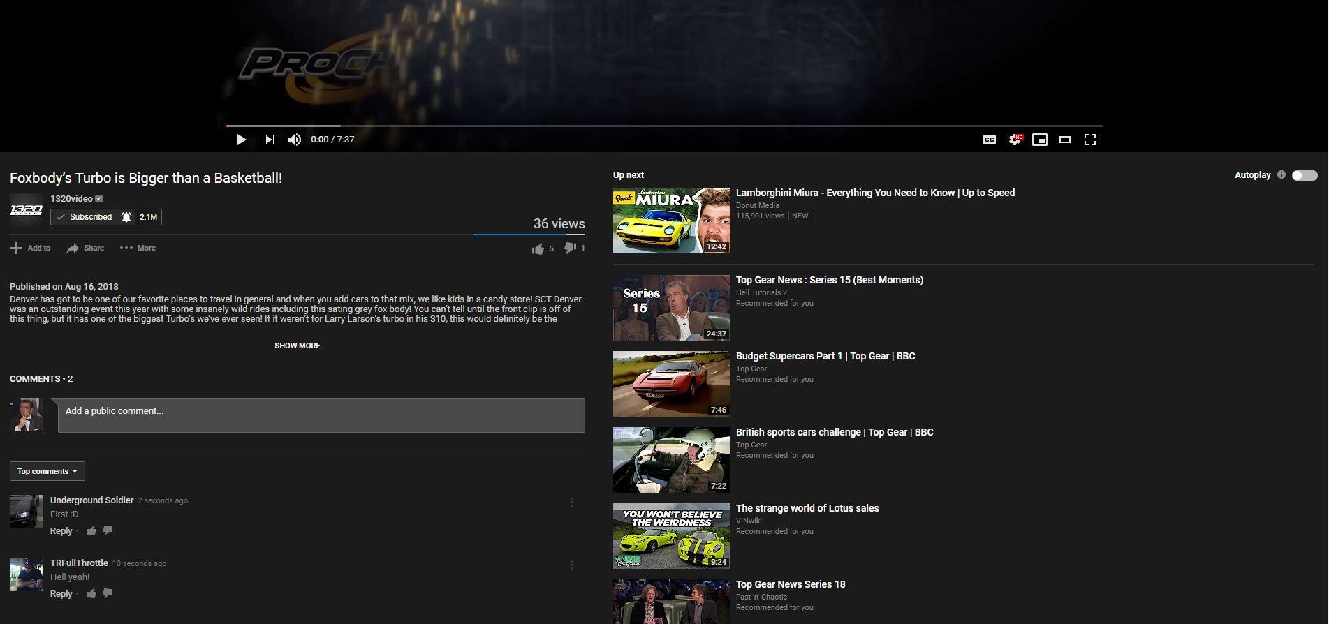Switch to miniplayer mode
The image size is (1329, 624).
click(1040, 140)
